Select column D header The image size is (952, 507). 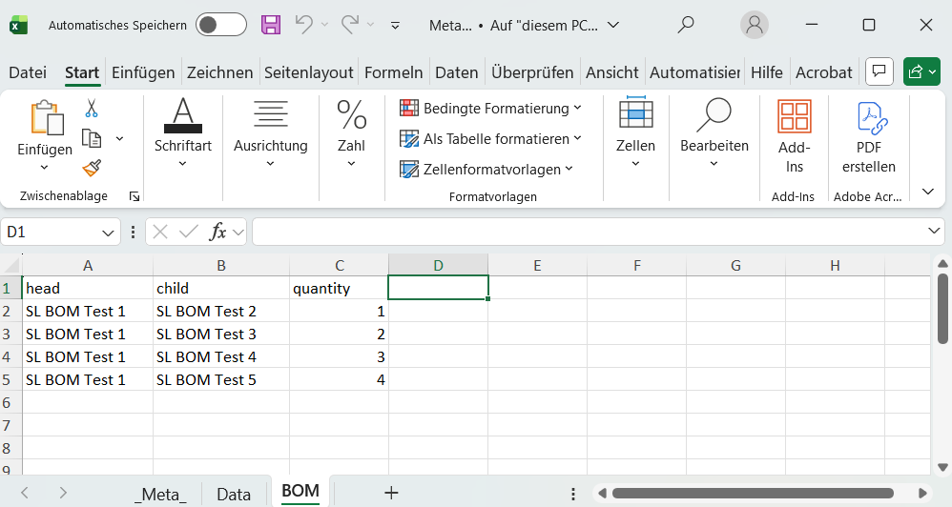[x=439, y=266]
